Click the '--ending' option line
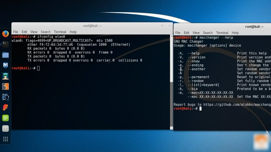This screenshot has width=271, height=152. coord(224,65)
